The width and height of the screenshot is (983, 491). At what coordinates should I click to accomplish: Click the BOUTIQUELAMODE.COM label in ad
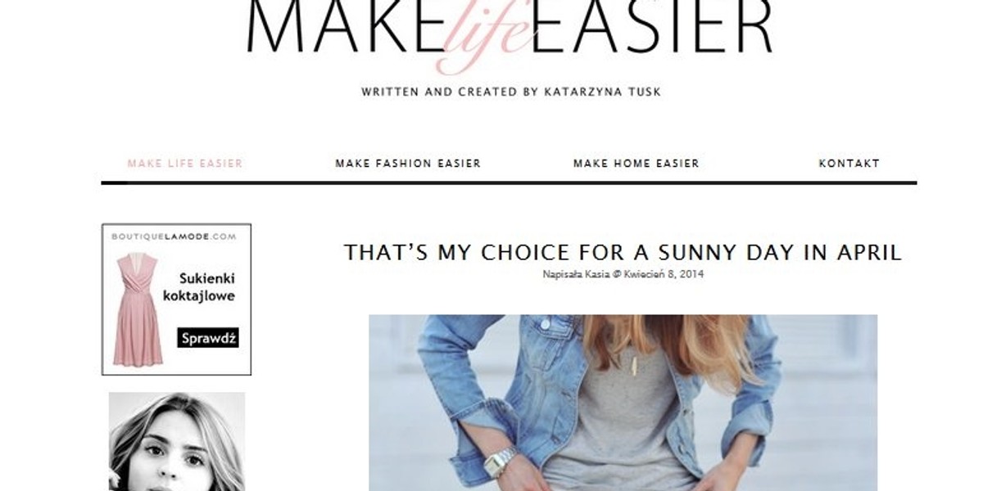coord(174,236)
